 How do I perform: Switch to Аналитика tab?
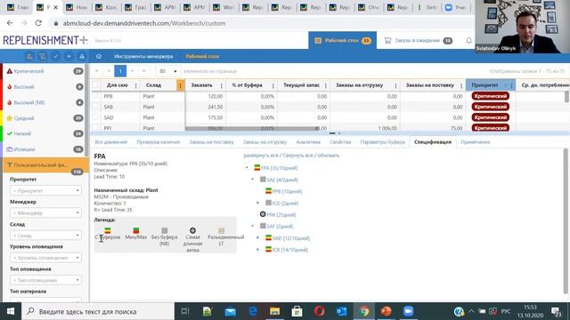(308, 142)
